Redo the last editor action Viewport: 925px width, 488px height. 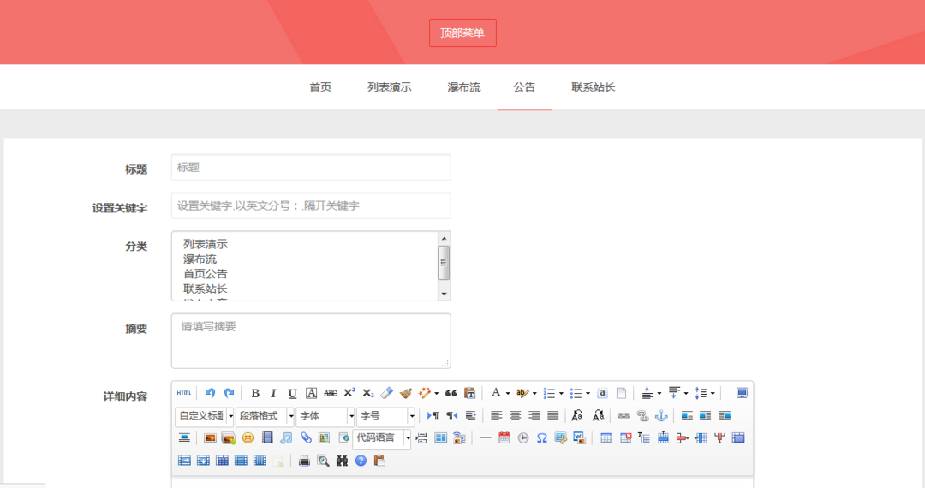click(229, 393)
